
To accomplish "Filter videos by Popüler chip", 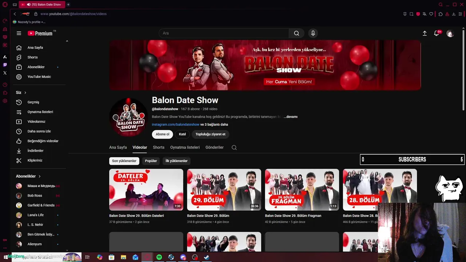I will click(x=151, y=161).
